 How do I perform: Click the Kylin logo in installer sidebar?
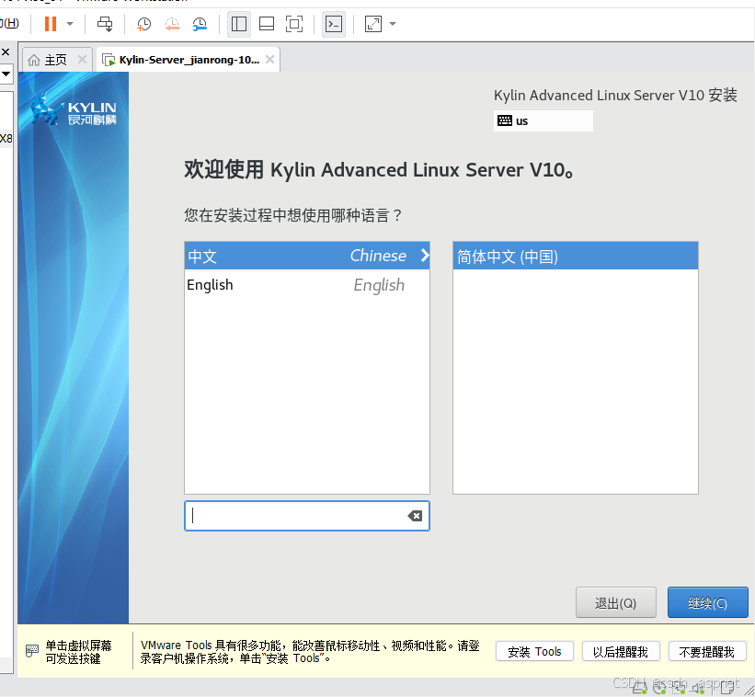point(74,110)
